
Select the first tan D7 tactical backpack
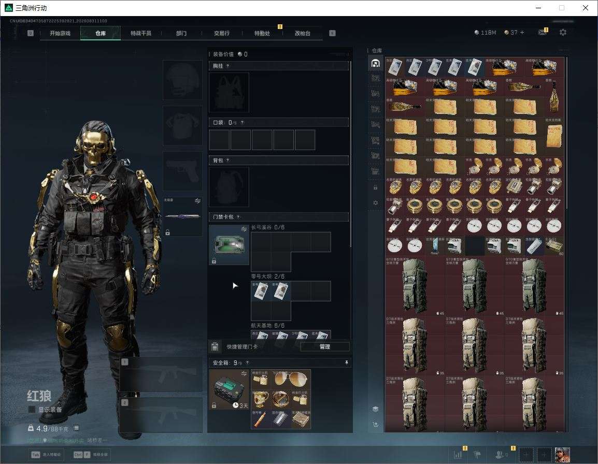coord(415,345)
